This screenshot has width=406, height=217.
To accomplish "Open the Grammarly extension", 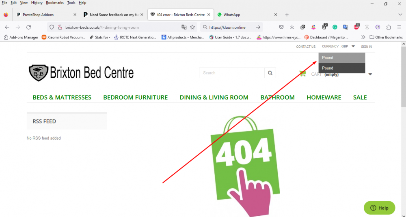I will pyautogui.click(x=335, y=27).
